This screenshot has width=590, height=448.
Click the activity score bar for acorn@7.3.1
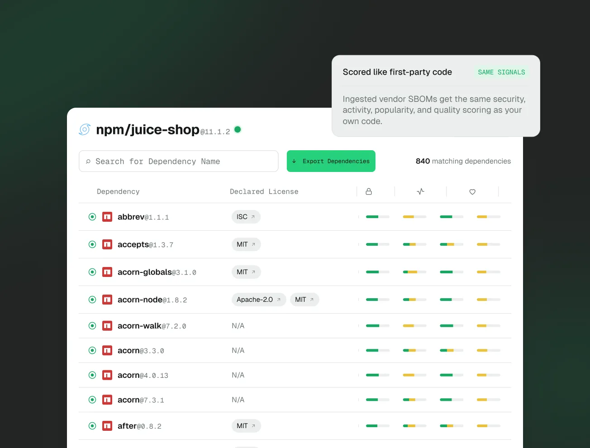[x=415, y=400]
